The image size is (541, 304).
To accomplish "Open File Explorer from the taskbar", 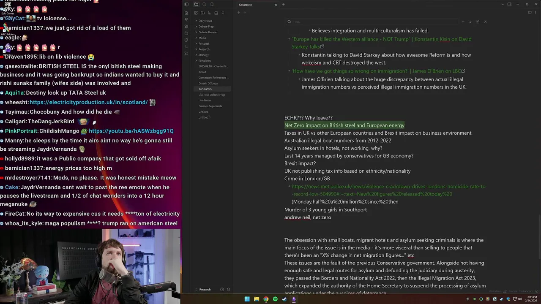I will [257, 299].
